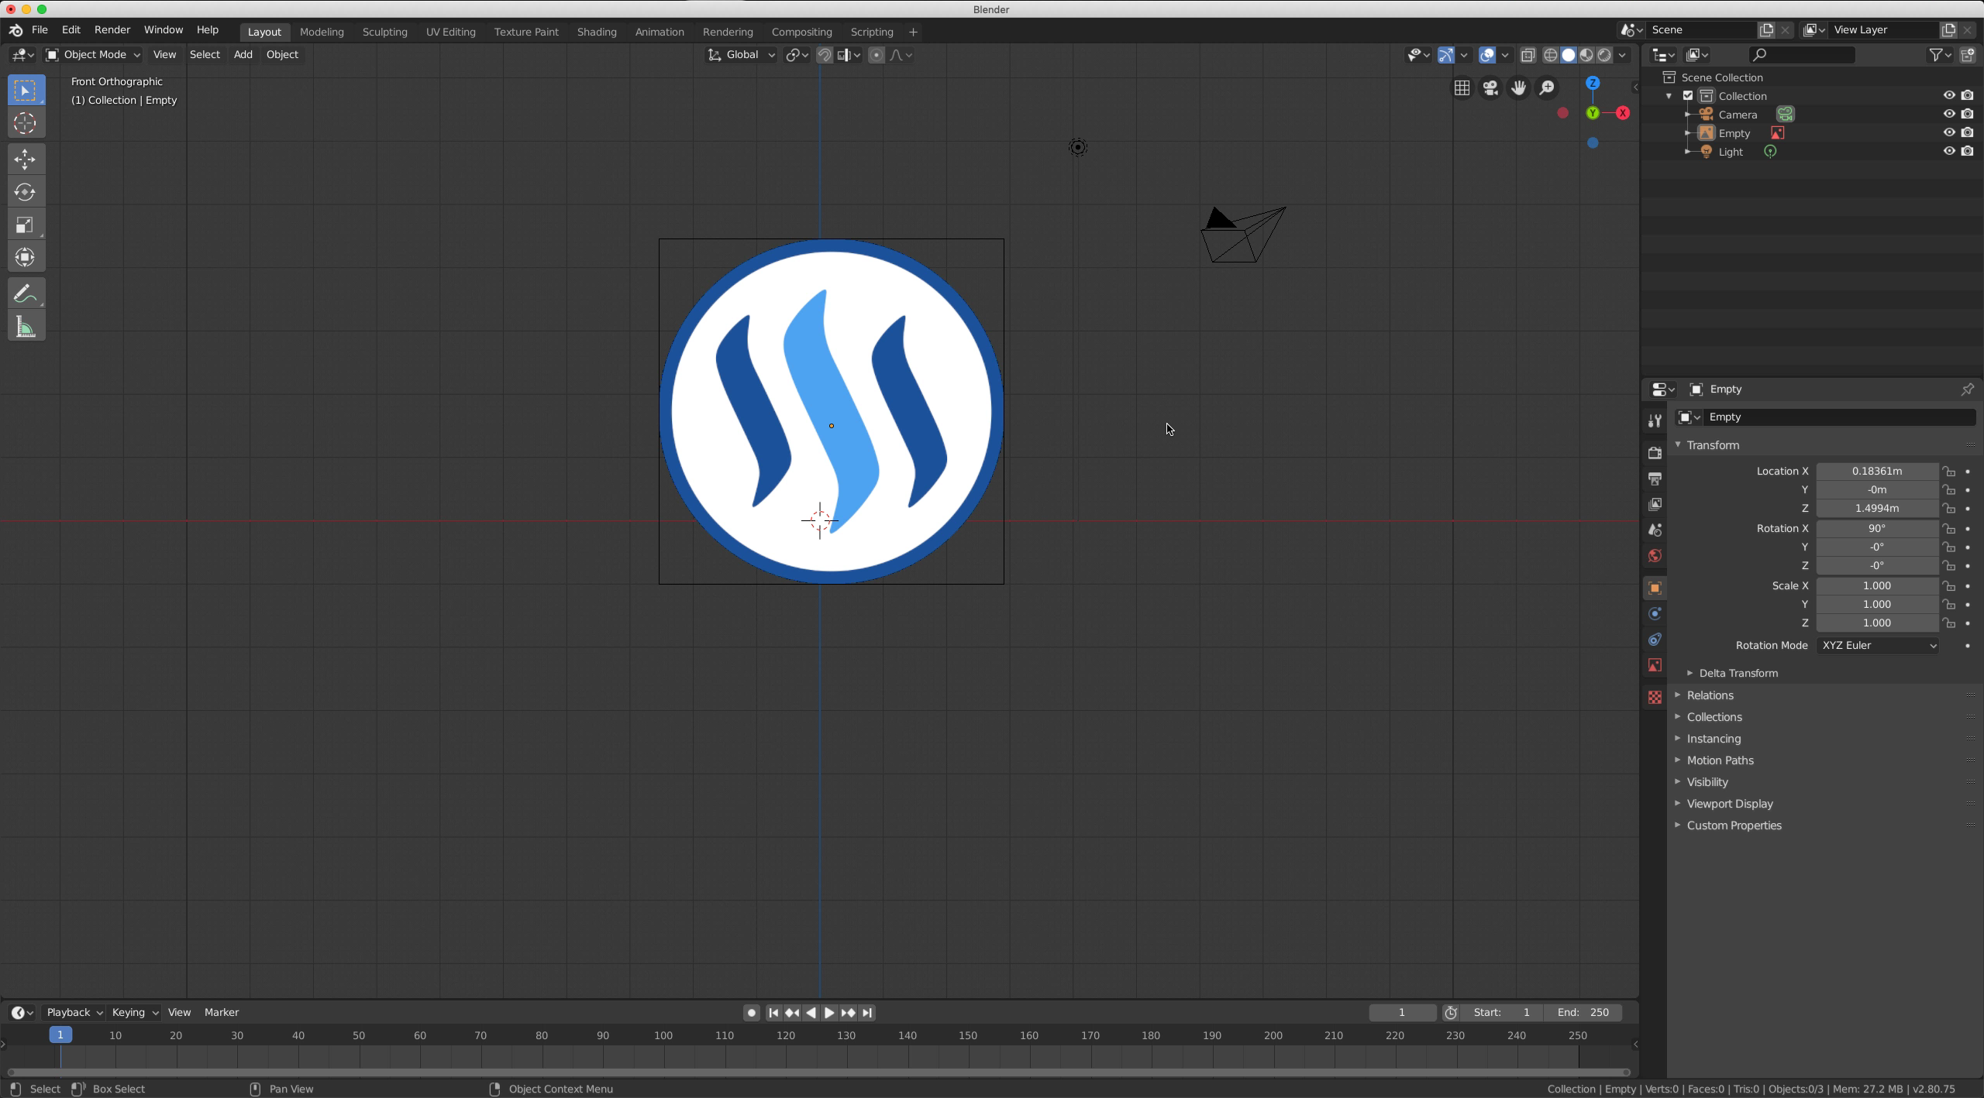Expand the Delta Transform section
The height and width of the screenshot is (1098, 1984).
coord(1738,673)
